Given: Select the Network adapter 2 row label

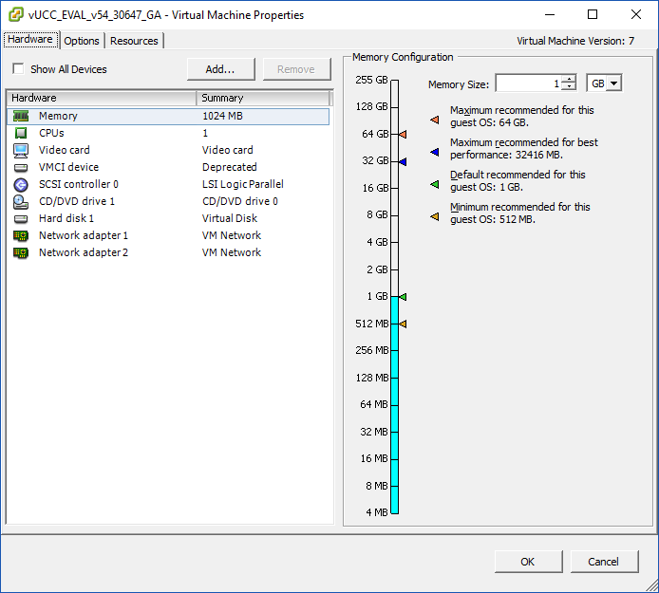Looking at the screenshot, I should pos(84,252).
